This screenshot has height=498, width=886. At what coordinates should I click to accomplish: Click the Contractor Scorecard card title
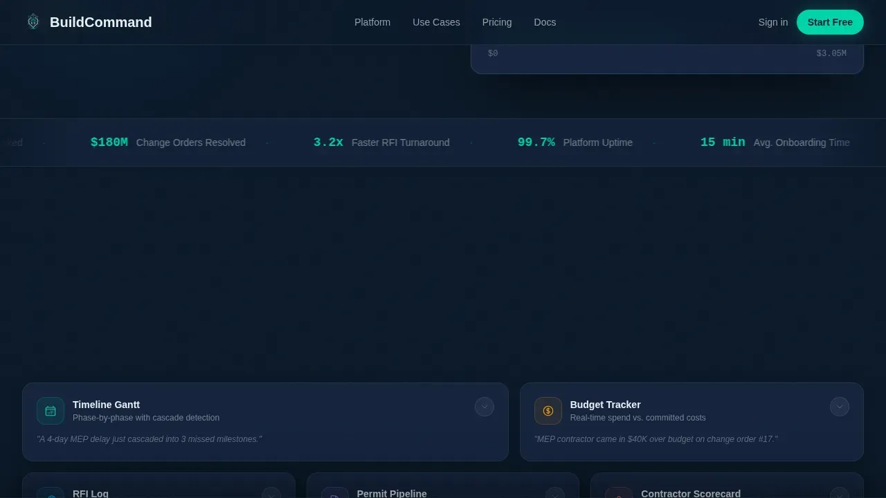coord(691,493)
